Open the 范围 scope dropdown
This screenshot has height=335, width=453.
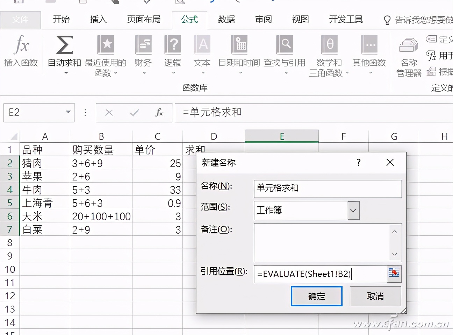coord(353,210)
